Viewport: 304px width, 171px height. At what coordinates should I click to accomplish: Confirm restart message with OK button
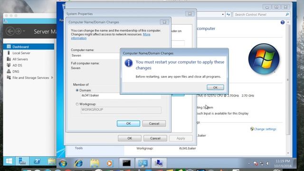[215, 87]
